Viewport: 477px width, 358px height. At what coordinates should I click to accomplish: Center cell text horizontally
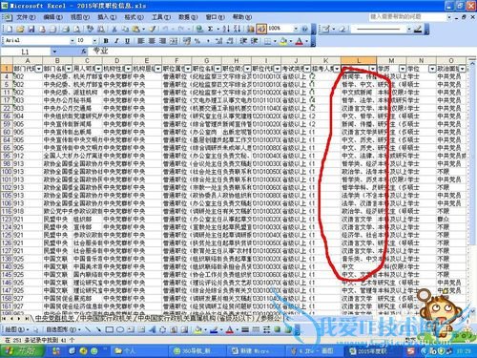[152, 41]
